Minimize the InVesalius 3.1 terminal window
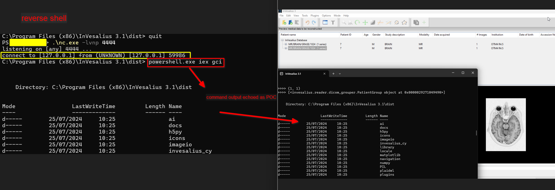This screenshot has width=555, height=190. [453, 73]
